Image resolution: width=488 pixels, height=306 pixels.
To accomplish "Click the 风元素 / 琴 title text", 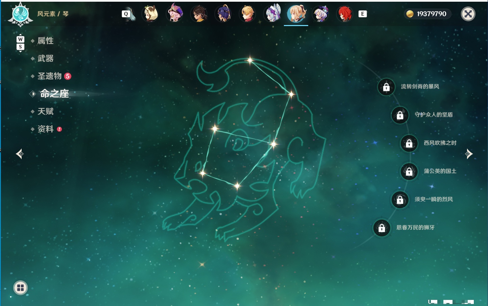I will tap(53, 14).
